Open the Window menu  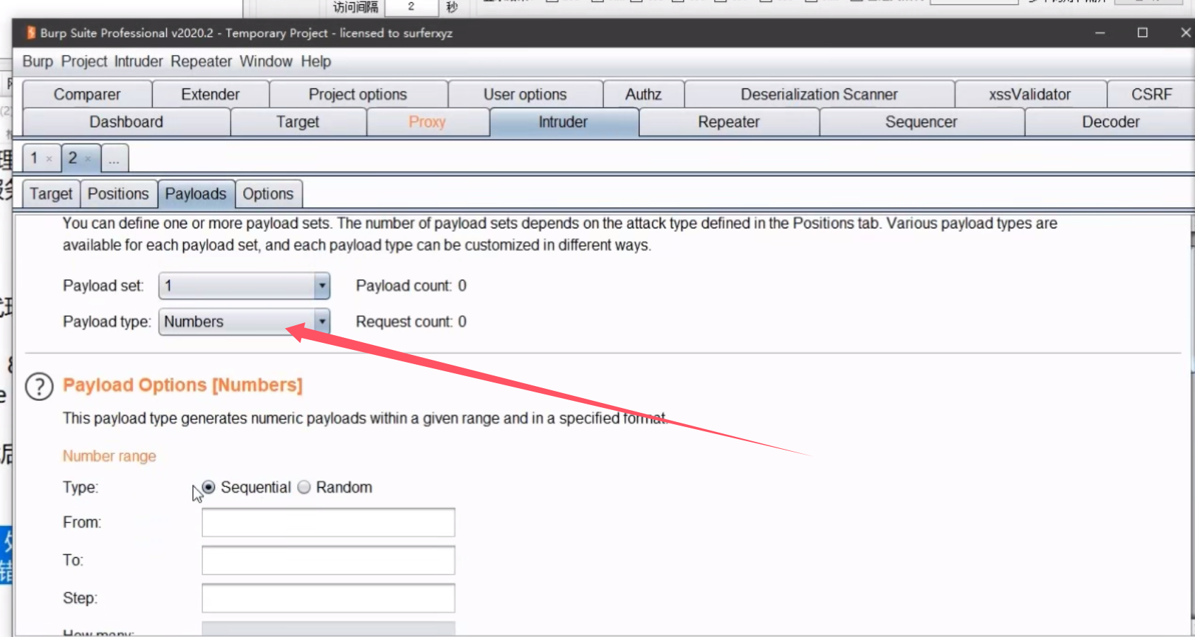266,62
